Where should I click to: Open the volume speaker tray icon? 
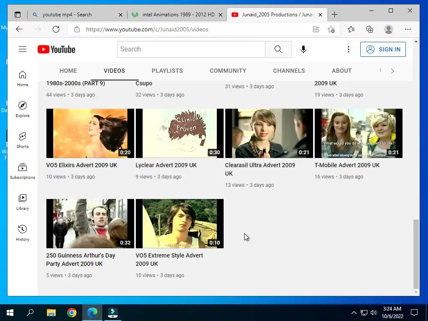pyautogui.click(x=374, y=313)
